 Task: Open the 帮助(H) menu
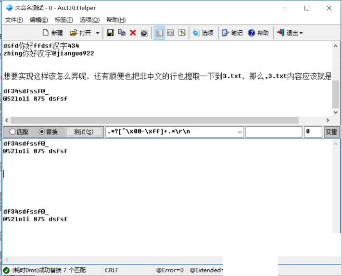(x=116, y=20)
